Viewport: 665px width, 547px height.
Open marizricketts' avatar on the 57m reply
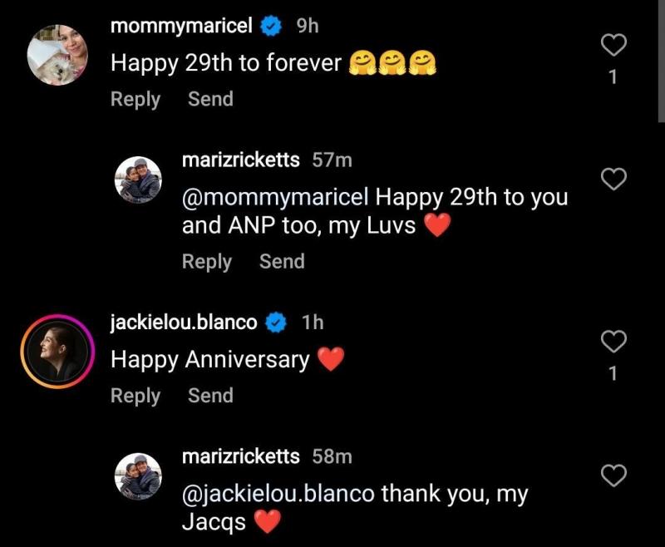(137, 180)
